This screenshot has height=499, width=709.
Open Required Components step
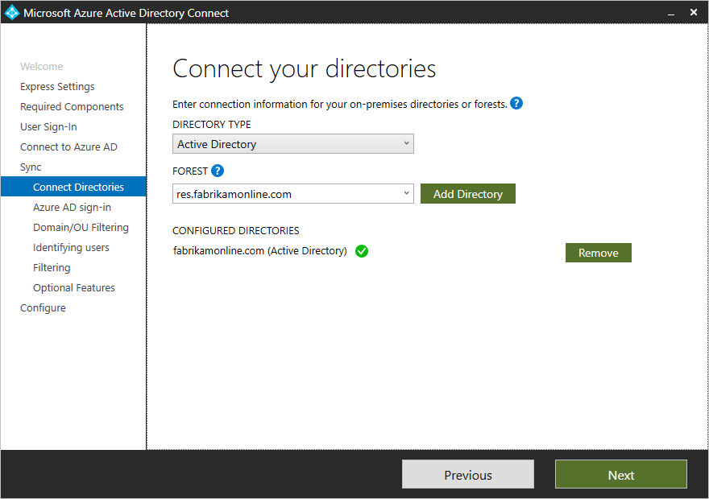pyautogui.click(x=72, y=107)
